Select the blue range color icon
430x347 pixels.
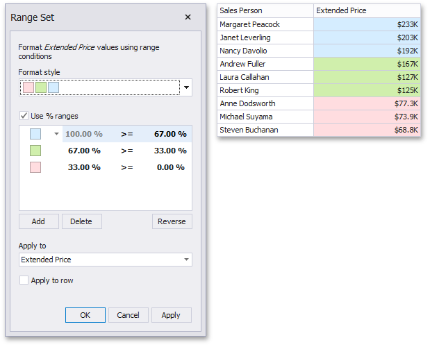click(35, 134)
